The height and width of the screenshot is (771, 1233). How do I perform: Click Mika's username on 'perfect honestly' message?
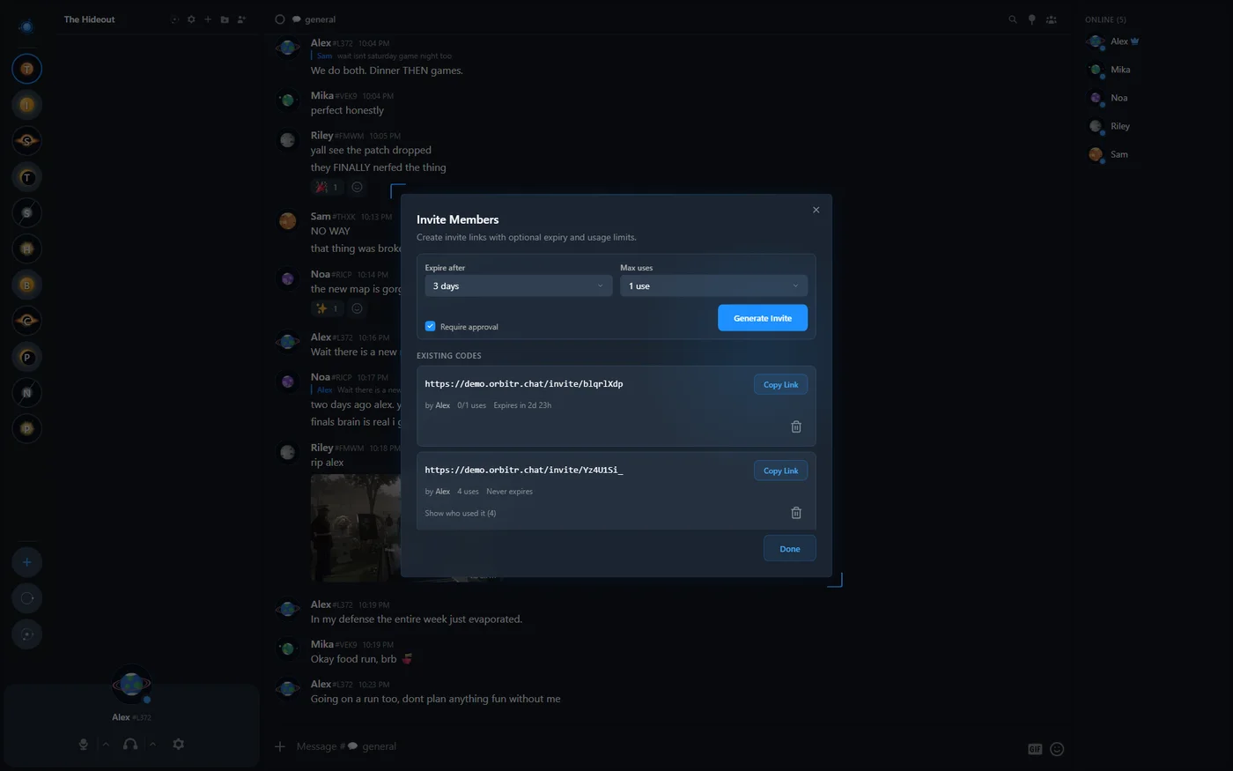(x=322, y=95)
